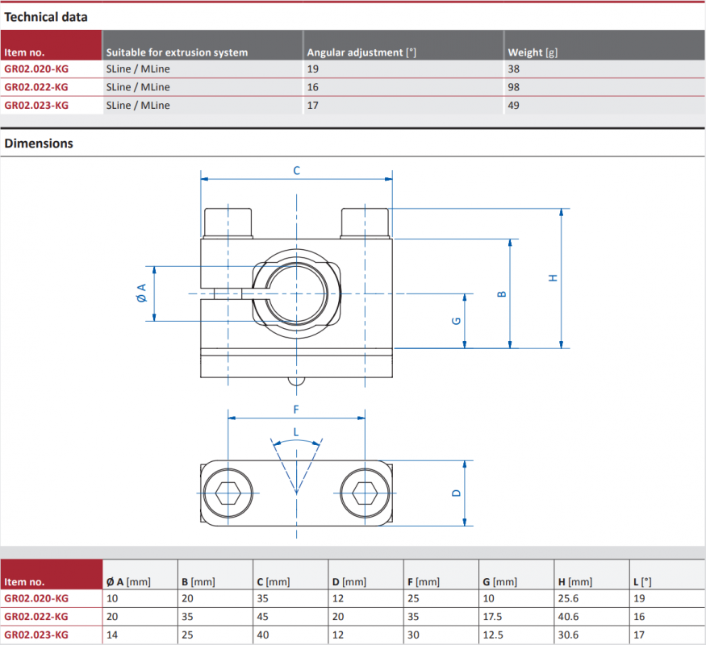Select angular adjustment 17 for GR02.023-KG
The height and width of the screenshot is (645, 706).
tap(312, 106)
